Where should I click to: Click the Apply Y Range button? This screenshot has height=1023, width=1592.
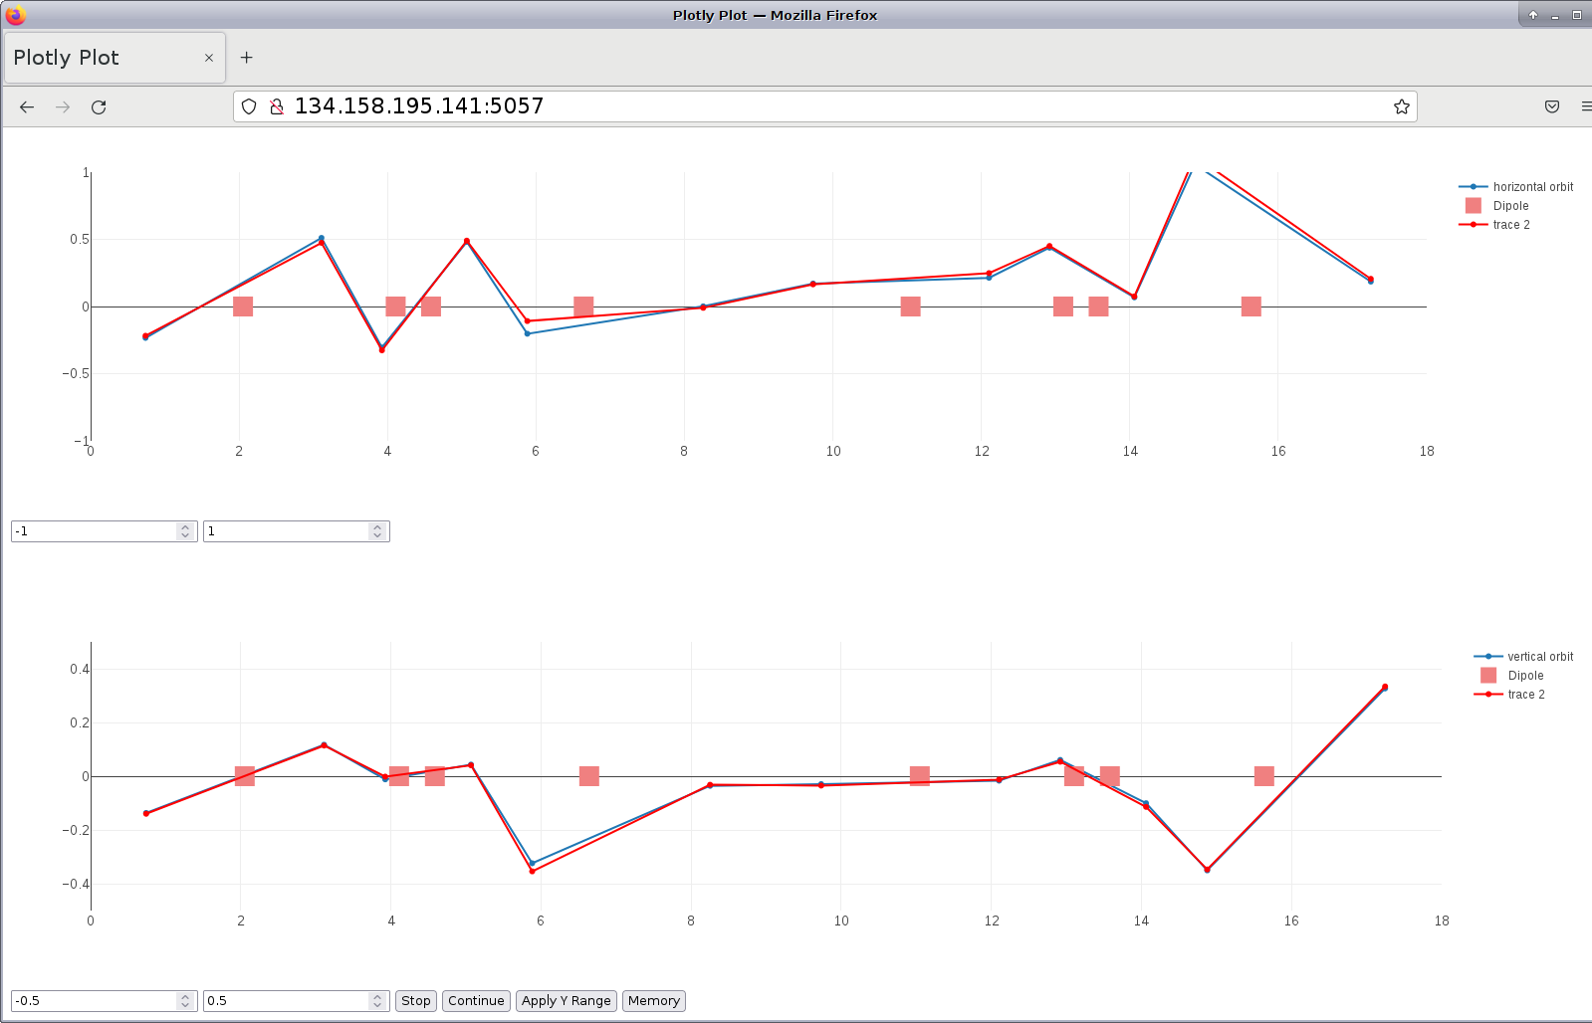(x=566, y=1001)
